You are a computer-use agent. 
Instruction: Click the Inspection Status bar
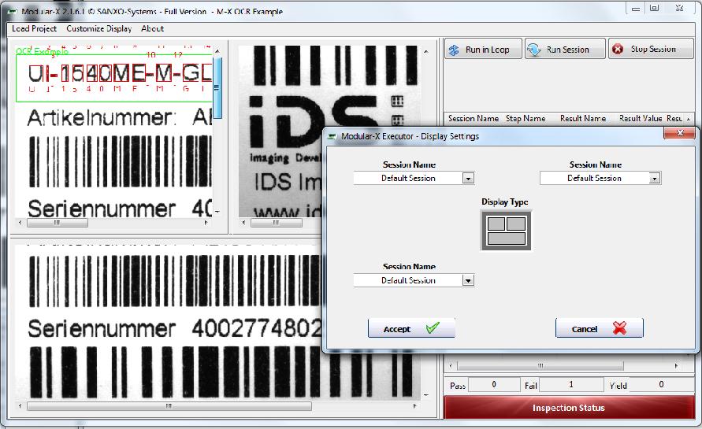[x=569, y=408]
